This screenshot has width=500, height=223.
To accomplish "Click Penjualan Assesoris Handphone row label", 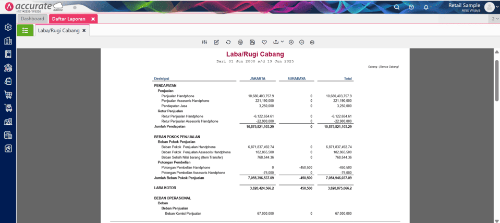I will [x=185, y=101].
